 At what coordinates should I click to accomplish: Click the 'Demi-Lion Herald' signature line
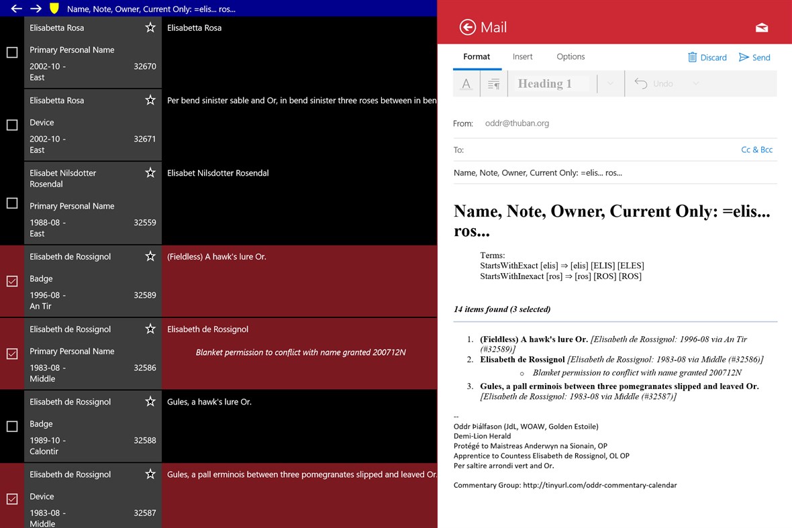(482, 436)
